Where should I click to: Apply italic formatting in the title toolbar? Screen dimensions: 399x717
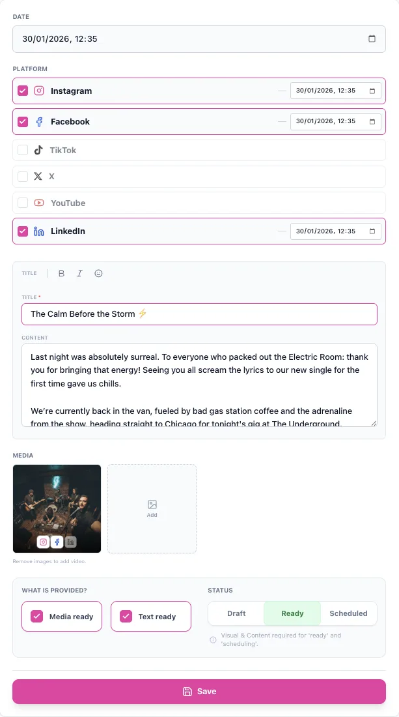(79, 273)
